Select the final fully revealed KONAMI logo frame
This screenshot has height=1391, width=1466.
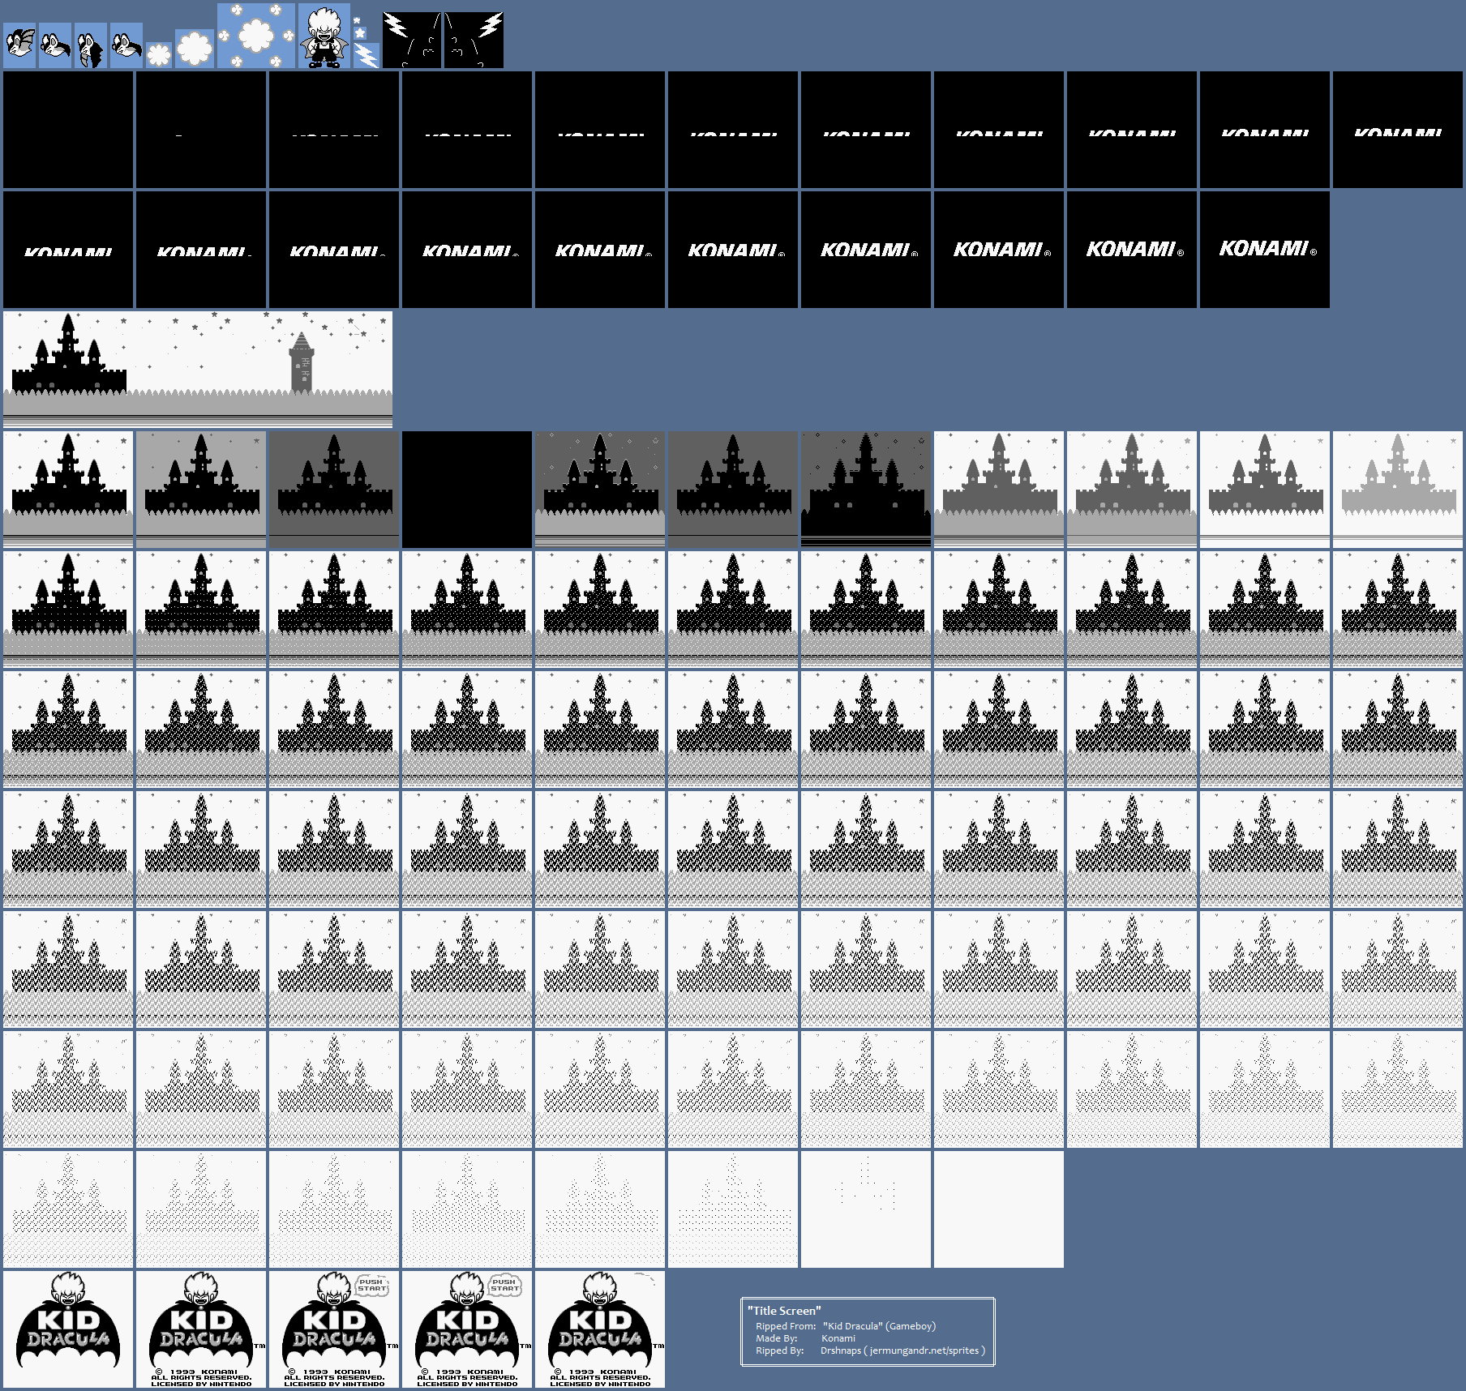1265,250
